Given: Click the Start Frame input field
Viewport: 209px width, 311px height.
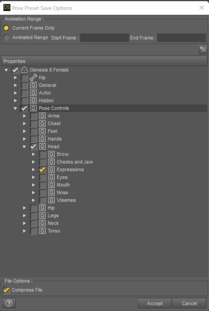Looking at the screenshot, I should point(104,38).
